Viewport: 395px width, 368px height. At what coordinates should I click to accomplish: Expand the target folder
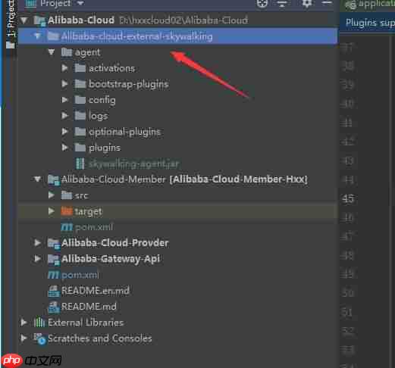pyautogui.click(x=51, y=211)
